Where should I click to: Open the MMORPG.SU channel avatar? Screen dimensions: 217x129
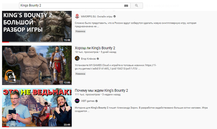(x=77, y=16)
